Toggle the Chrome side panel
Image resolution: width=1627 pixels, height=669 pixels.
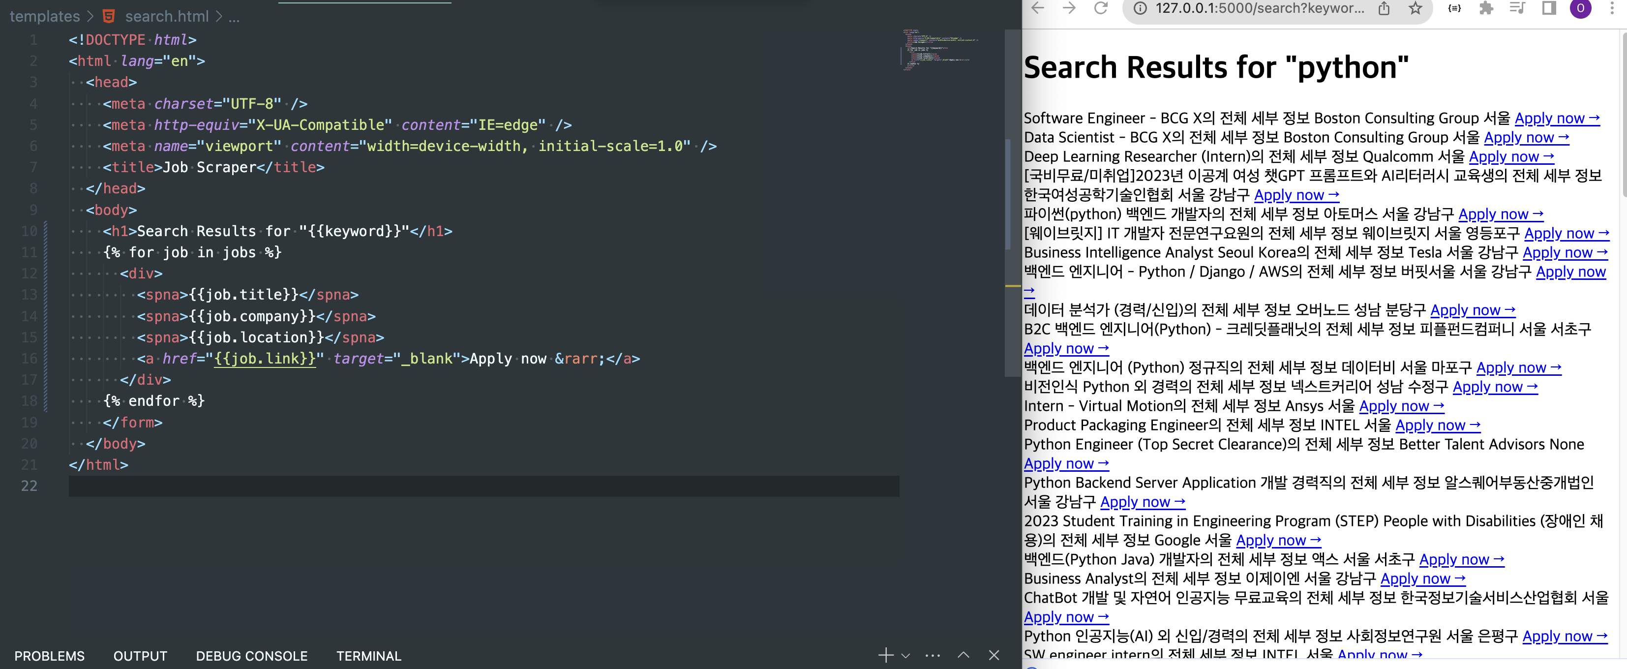pyautogui.click(x=1549, y=8)
